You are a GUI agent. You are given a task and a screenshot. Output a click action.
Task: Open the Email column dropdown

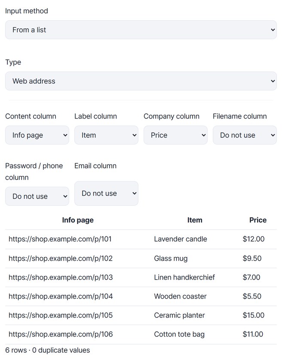[107, 193]
